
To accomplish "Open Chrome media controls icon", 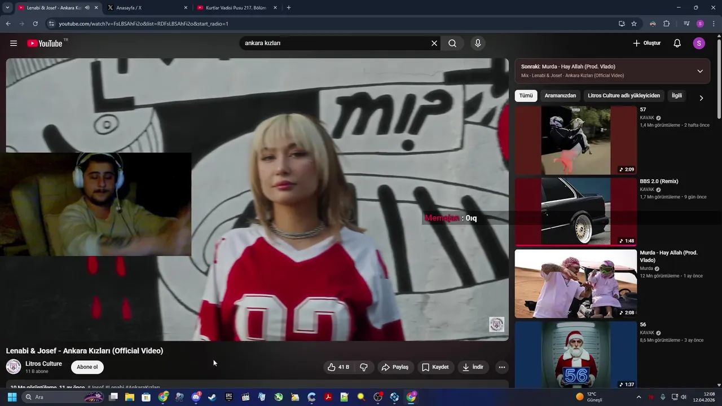I will [x=686, y=24].
